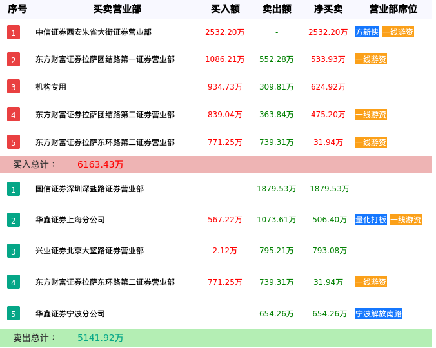Click red rank badge 1 in buy list
The image size is (436, 348).
coord(14,32)
